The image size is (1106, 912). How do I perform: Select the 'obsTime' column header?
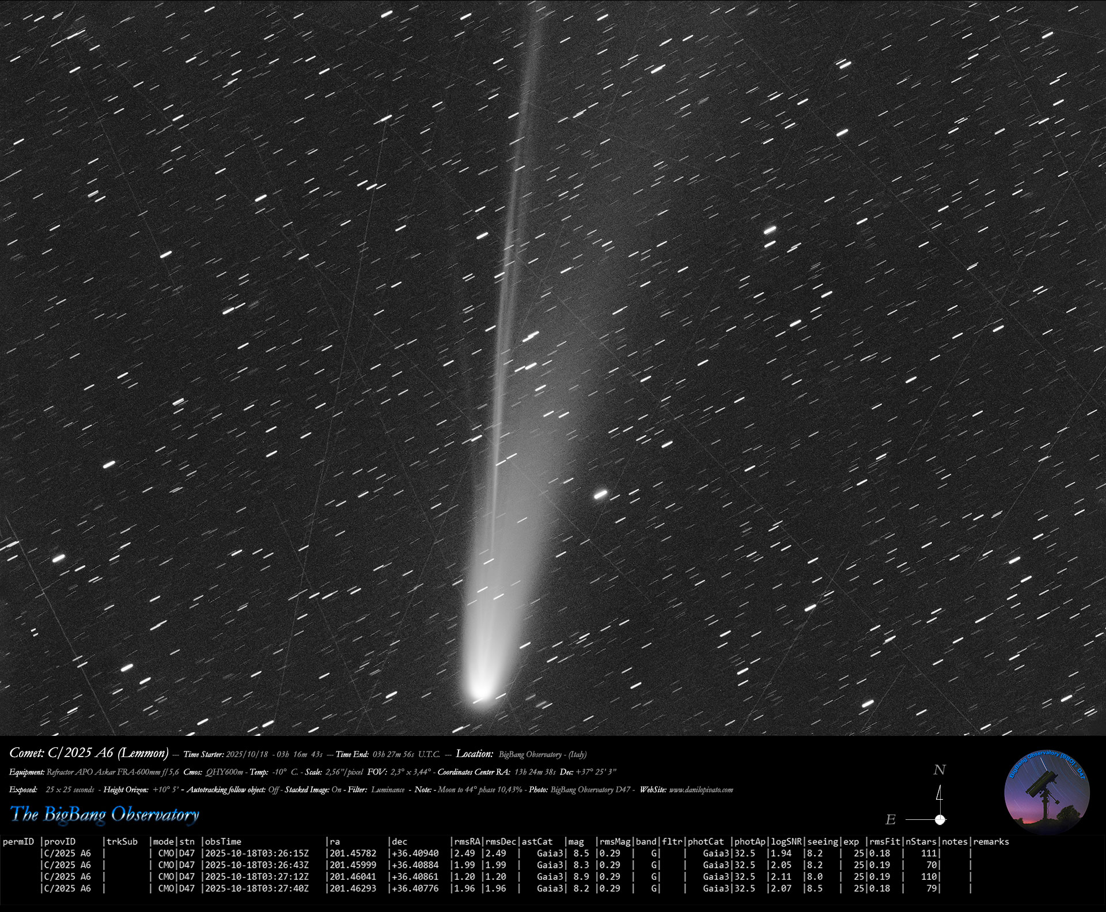tap(224, 842)
